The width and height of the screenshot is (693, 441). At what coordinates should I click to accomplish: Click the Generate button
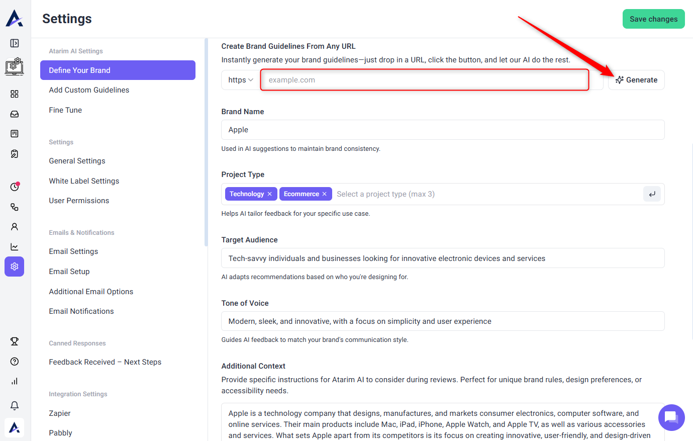coord(636,80)
